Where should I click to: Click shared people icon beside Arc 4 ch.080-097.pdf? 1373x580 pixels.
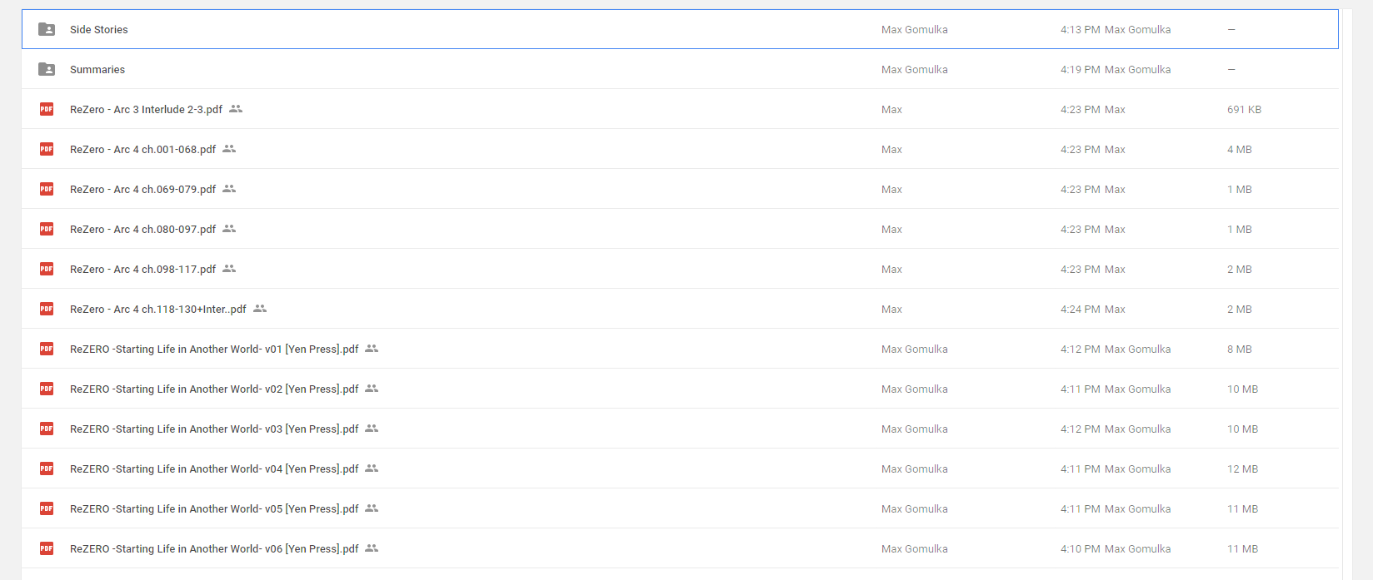(229, 229)
